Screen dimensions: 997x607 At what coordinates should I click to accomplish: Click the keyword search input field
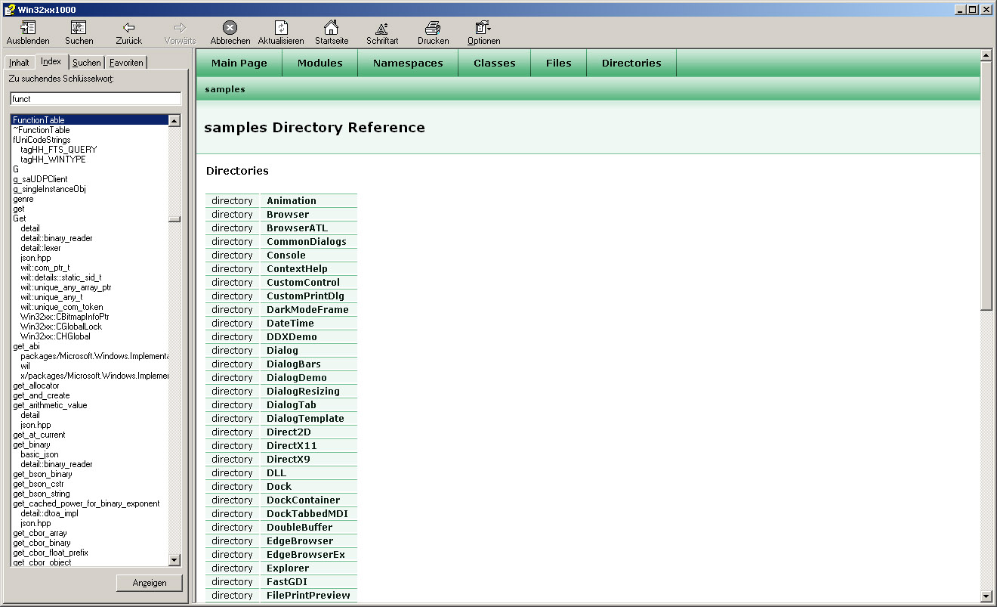95,99
